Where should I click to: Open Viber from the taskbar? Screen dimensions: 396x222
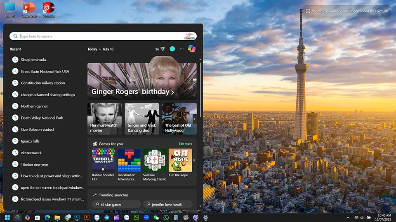point(196,217)
